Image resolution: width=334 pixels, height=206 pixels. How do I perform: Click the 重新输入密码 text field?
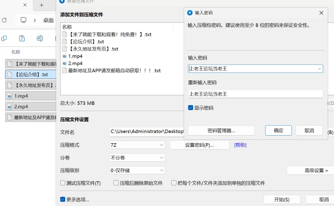point(255,94)
